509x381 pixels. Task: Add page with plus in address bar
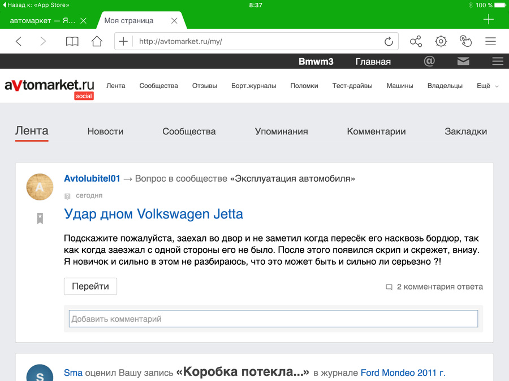pyautogui.click(x=123, y=41)
